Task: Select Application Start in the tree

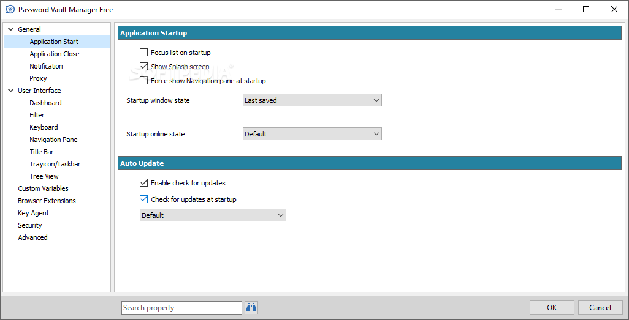Action: [x=54, y=42]
